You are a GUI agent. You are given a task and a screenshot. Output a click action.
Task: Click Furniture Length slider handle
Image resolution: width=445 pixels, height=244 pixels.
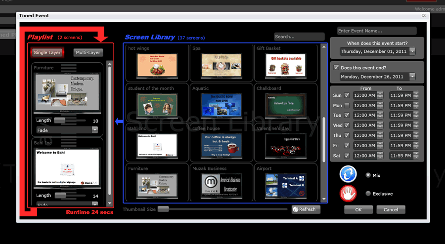[x=60, y=121]
